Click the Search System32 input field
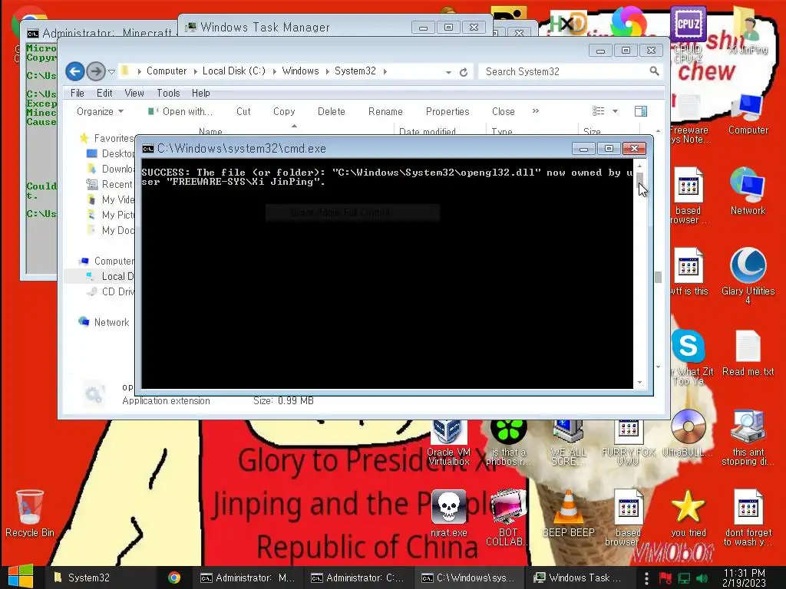 pyautogui.click(x=564, y=71)
